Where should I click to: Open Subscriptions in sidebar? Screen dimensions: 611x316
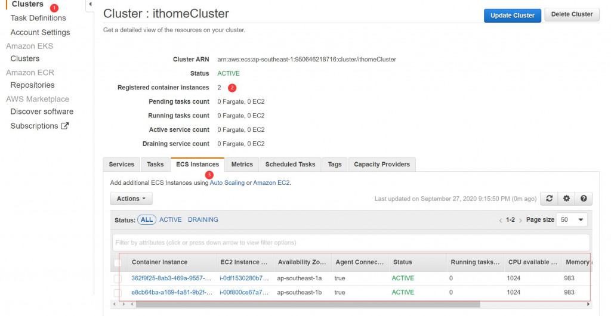click(x=34, y=126)
